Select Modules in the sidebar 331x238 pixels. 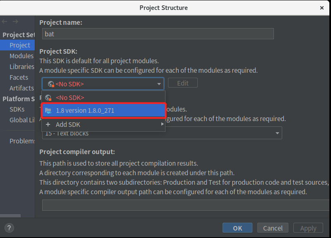pyautogui.click(x=22, y=56)
